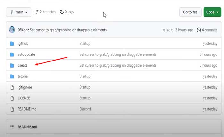Click the latest commit message in header
The width and height of the screenshot is (224, 137).
click(68, 30)
